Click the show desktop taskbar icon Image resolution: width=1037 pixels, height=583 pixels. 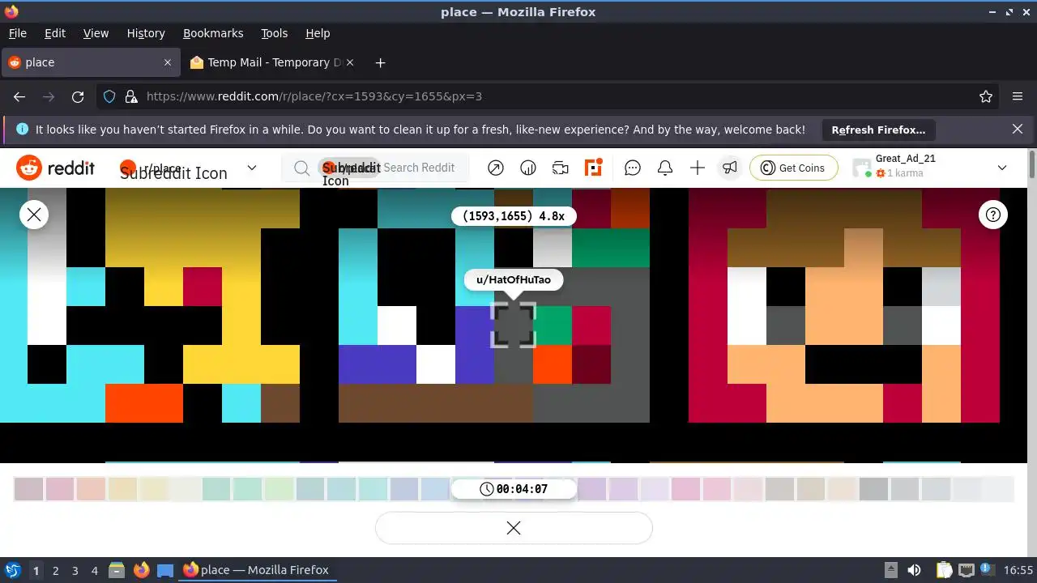point(165,570)
